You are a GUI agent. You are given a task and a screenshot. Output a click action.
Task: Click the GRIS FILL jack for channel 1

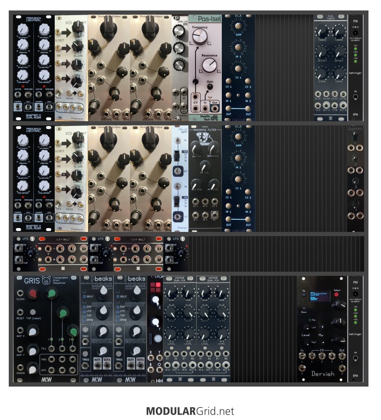[x=52, y=349]
